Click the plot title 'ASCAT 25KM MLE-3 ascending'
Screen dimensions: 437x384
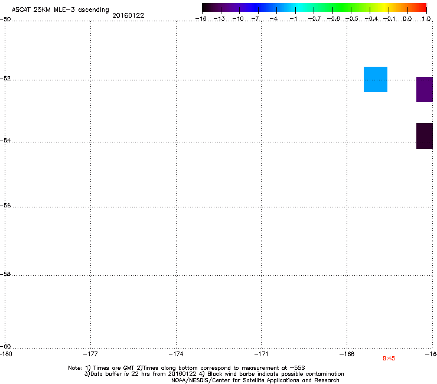coord(60,10)
